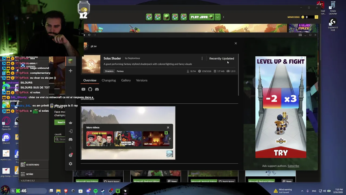This screenshot has width=346, height=195.
Task: Open Hytale Launcher desktop shortcut
Action: pos(333,8)
